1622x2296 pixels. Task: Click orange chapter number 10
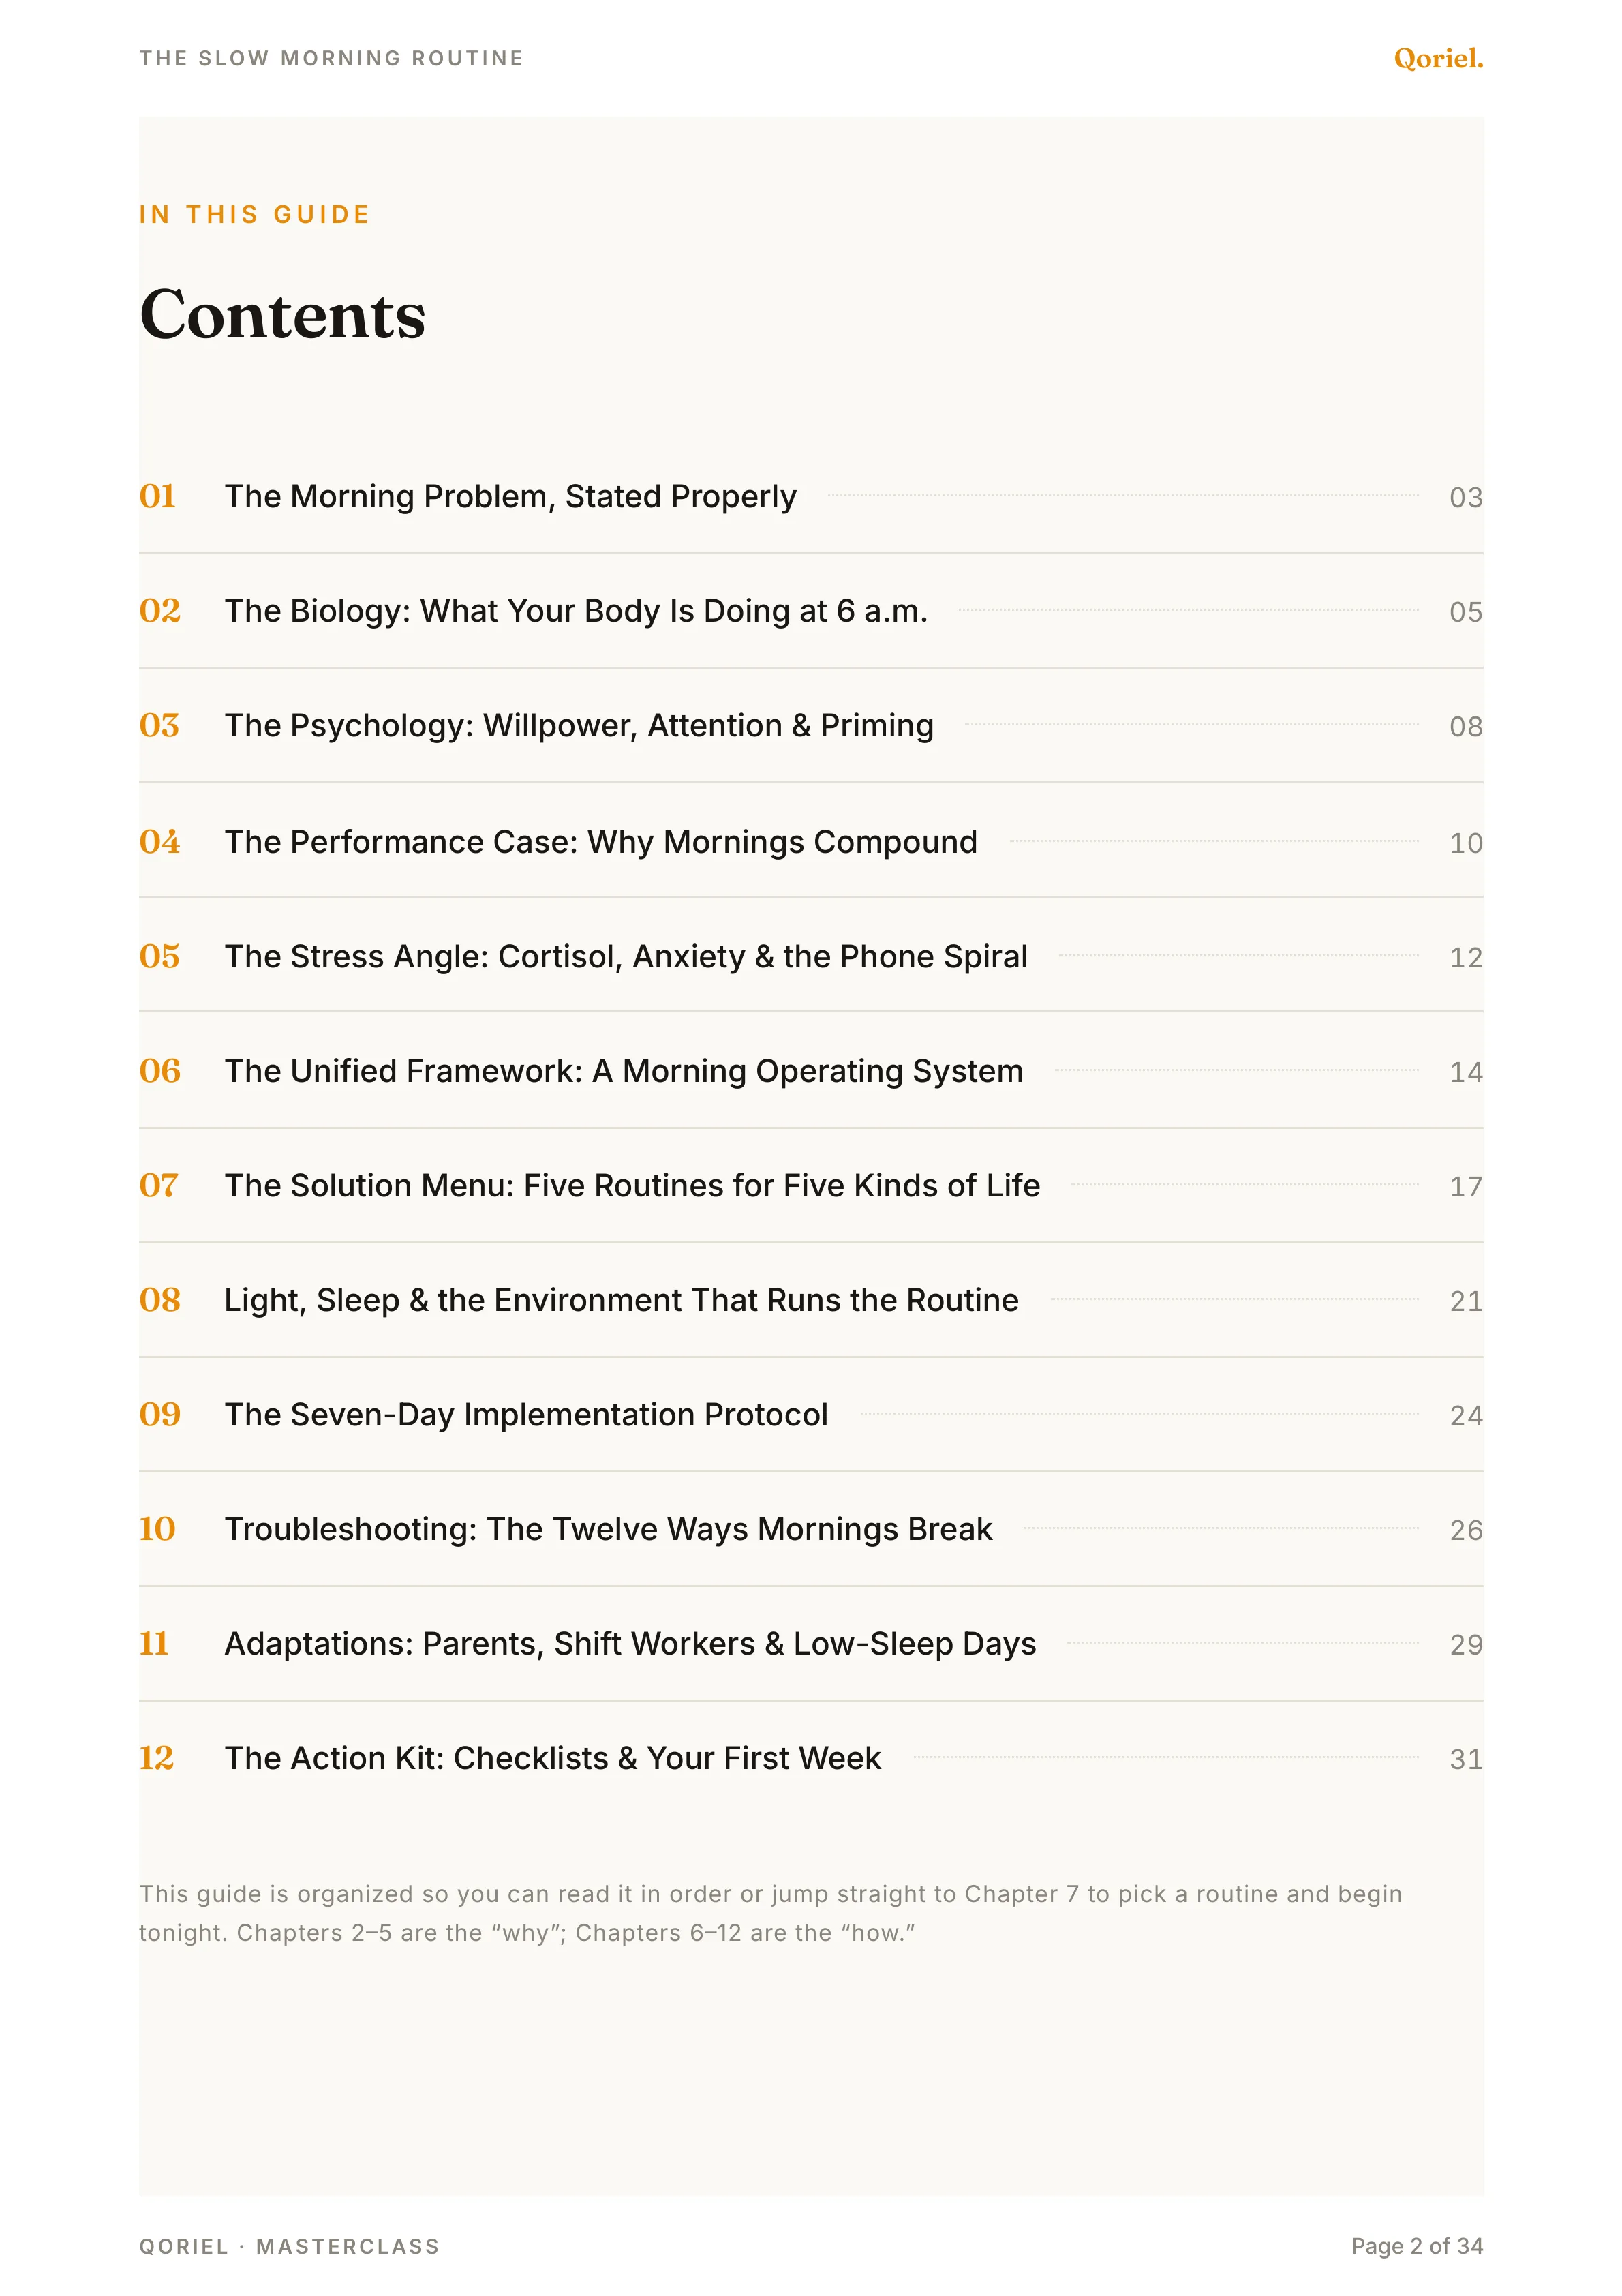pos(157,1528)
